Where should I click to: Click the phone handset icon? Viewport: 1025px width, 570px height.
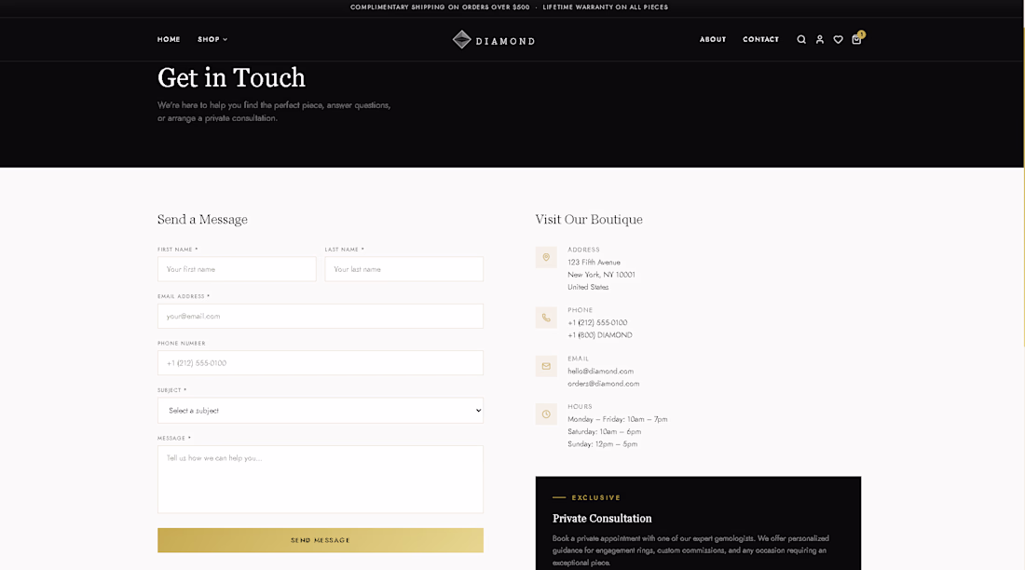pyautogui.click(x=546, y=318)
